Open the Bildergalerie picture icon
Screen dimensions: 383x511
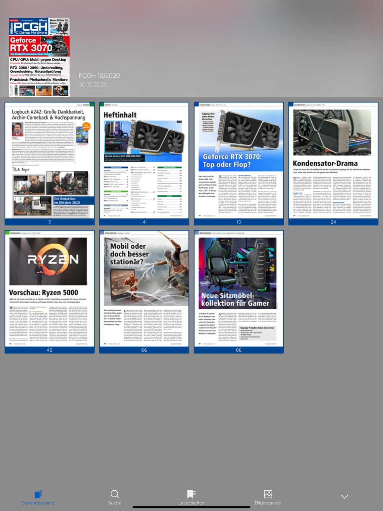tap(268, 494)
